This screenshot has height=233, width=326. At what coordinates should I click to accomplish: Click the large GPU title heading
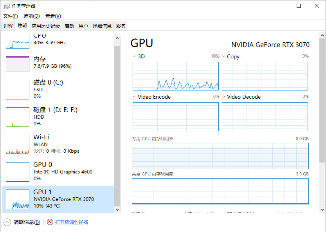click(142, 43)
